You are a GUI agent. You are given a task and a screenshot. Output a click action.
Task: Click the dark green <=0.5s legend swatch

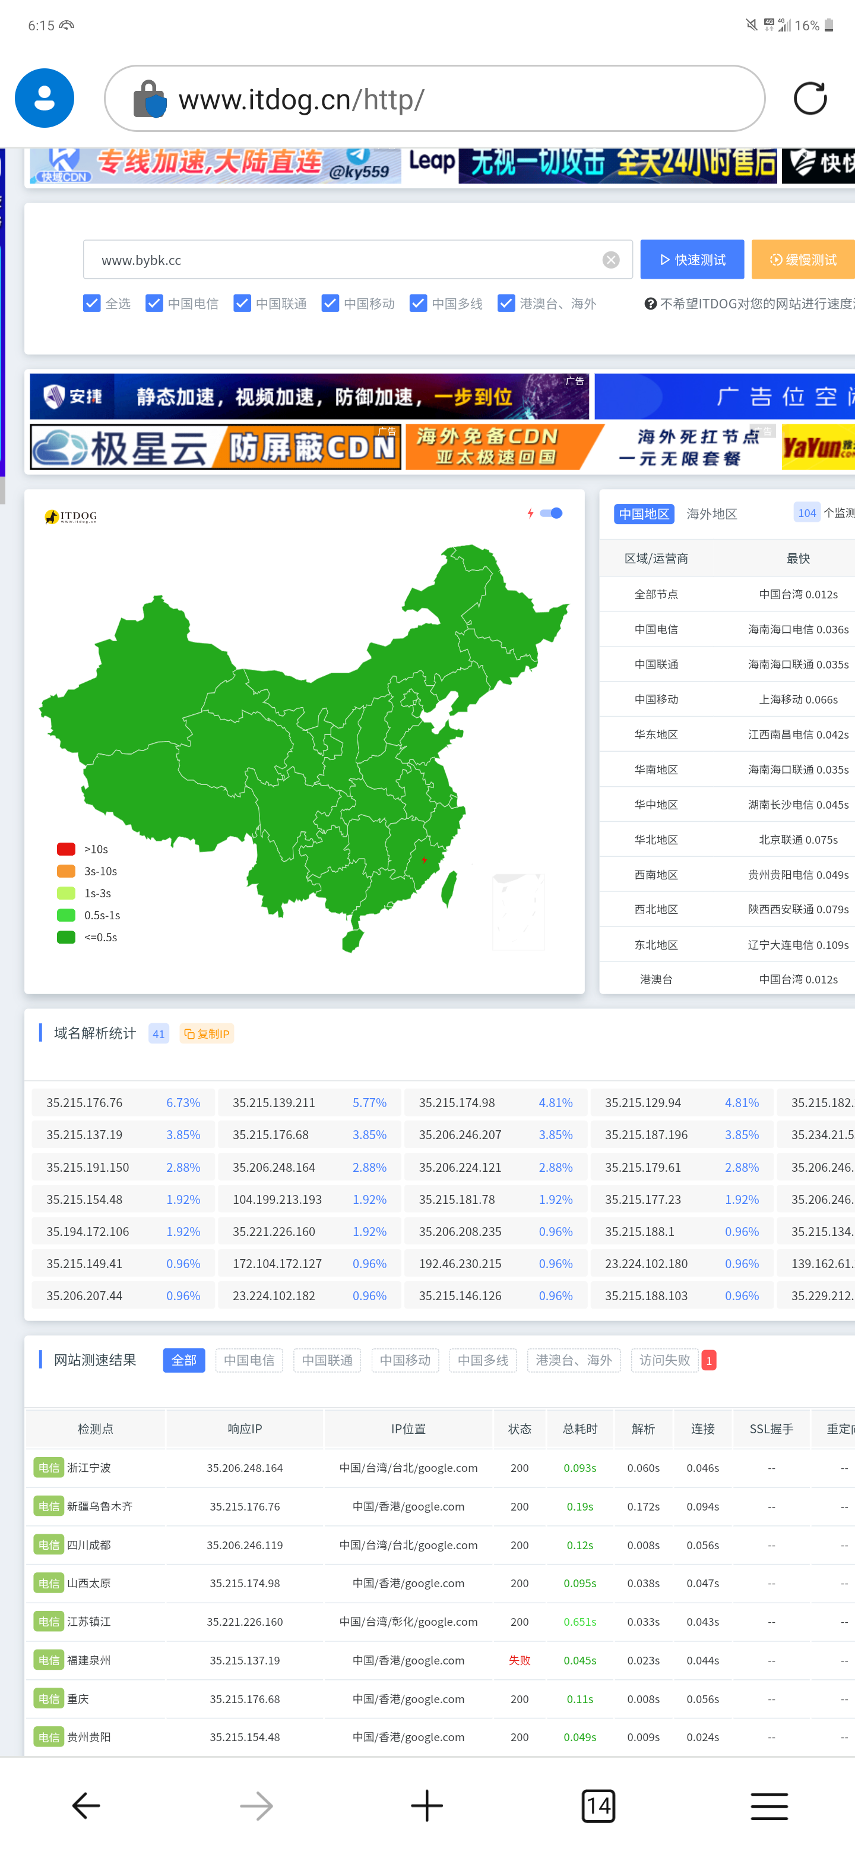coord(66,937)
